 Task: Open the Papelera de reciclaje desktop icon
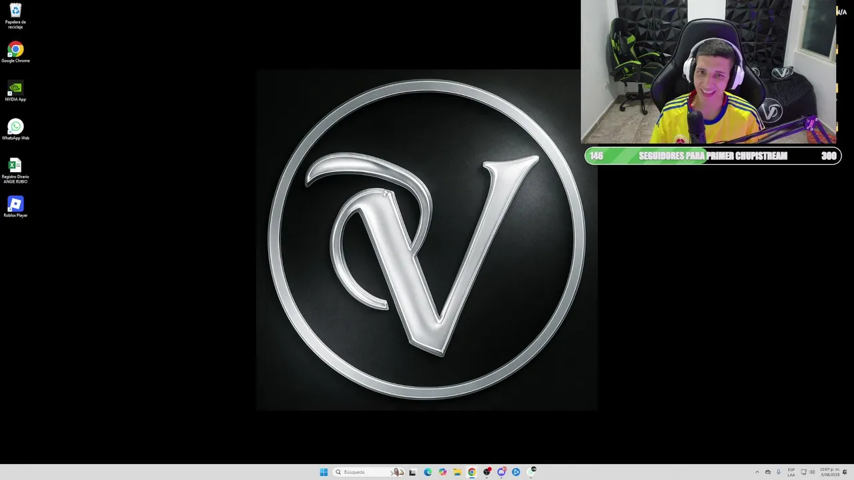15,16
